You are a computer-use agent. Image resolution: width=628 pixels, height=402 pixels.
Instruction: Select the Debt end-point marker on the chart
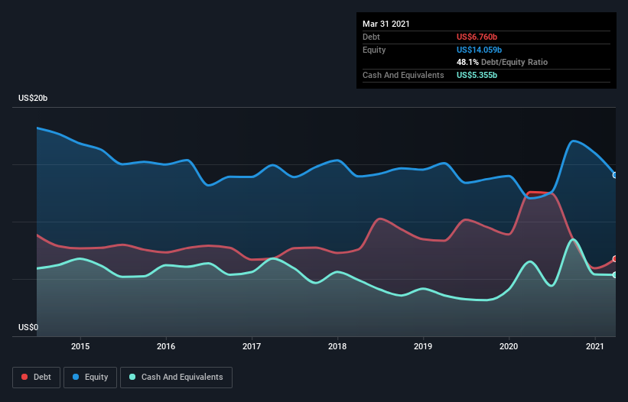[615, 259]
